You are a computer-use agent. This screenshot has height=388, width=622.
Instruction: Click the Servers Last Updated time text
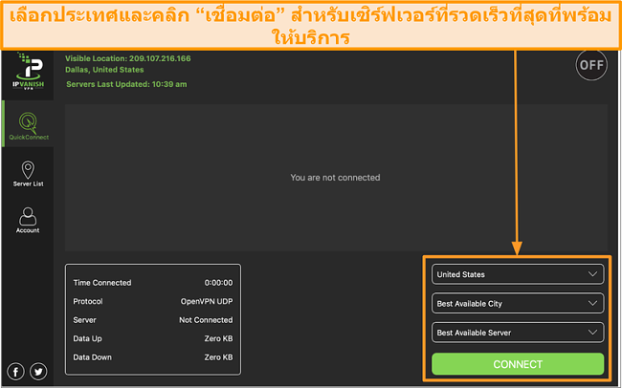(x=126, y=84)
